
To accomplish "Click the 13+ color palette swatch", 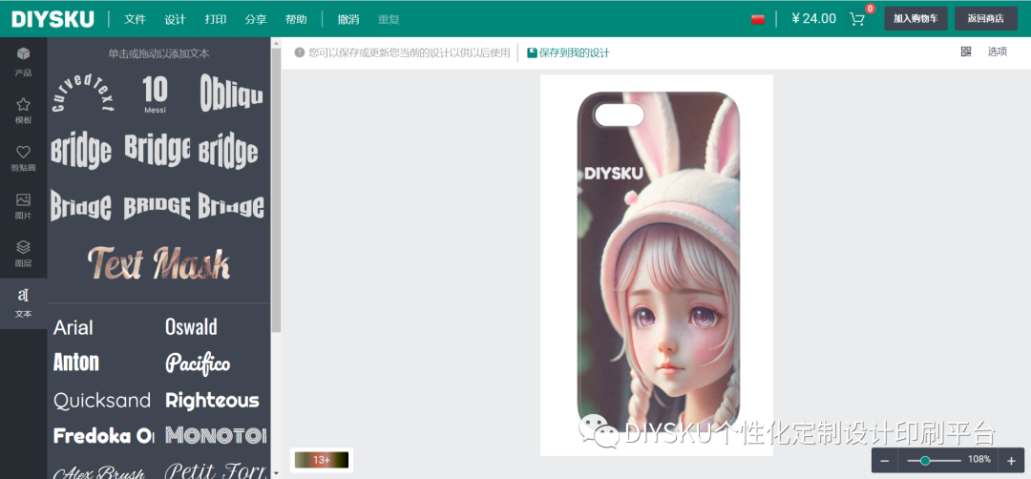I will tap(322, 460).
